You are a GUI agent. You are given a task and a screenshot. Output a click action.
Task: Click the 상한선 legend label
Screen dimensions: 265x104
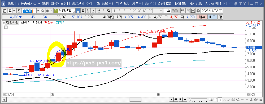pos(26,23)
